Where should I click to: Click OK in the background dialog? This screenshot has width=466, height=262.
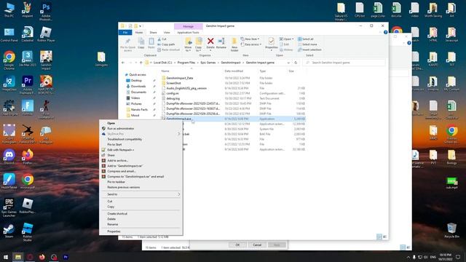(237, 245)
